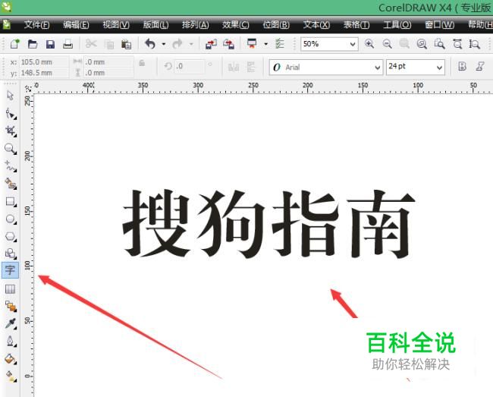Select the Rectangle tool
Image resolution: width=493 pixels, height=397 pixels.
(x=11, y=202)
